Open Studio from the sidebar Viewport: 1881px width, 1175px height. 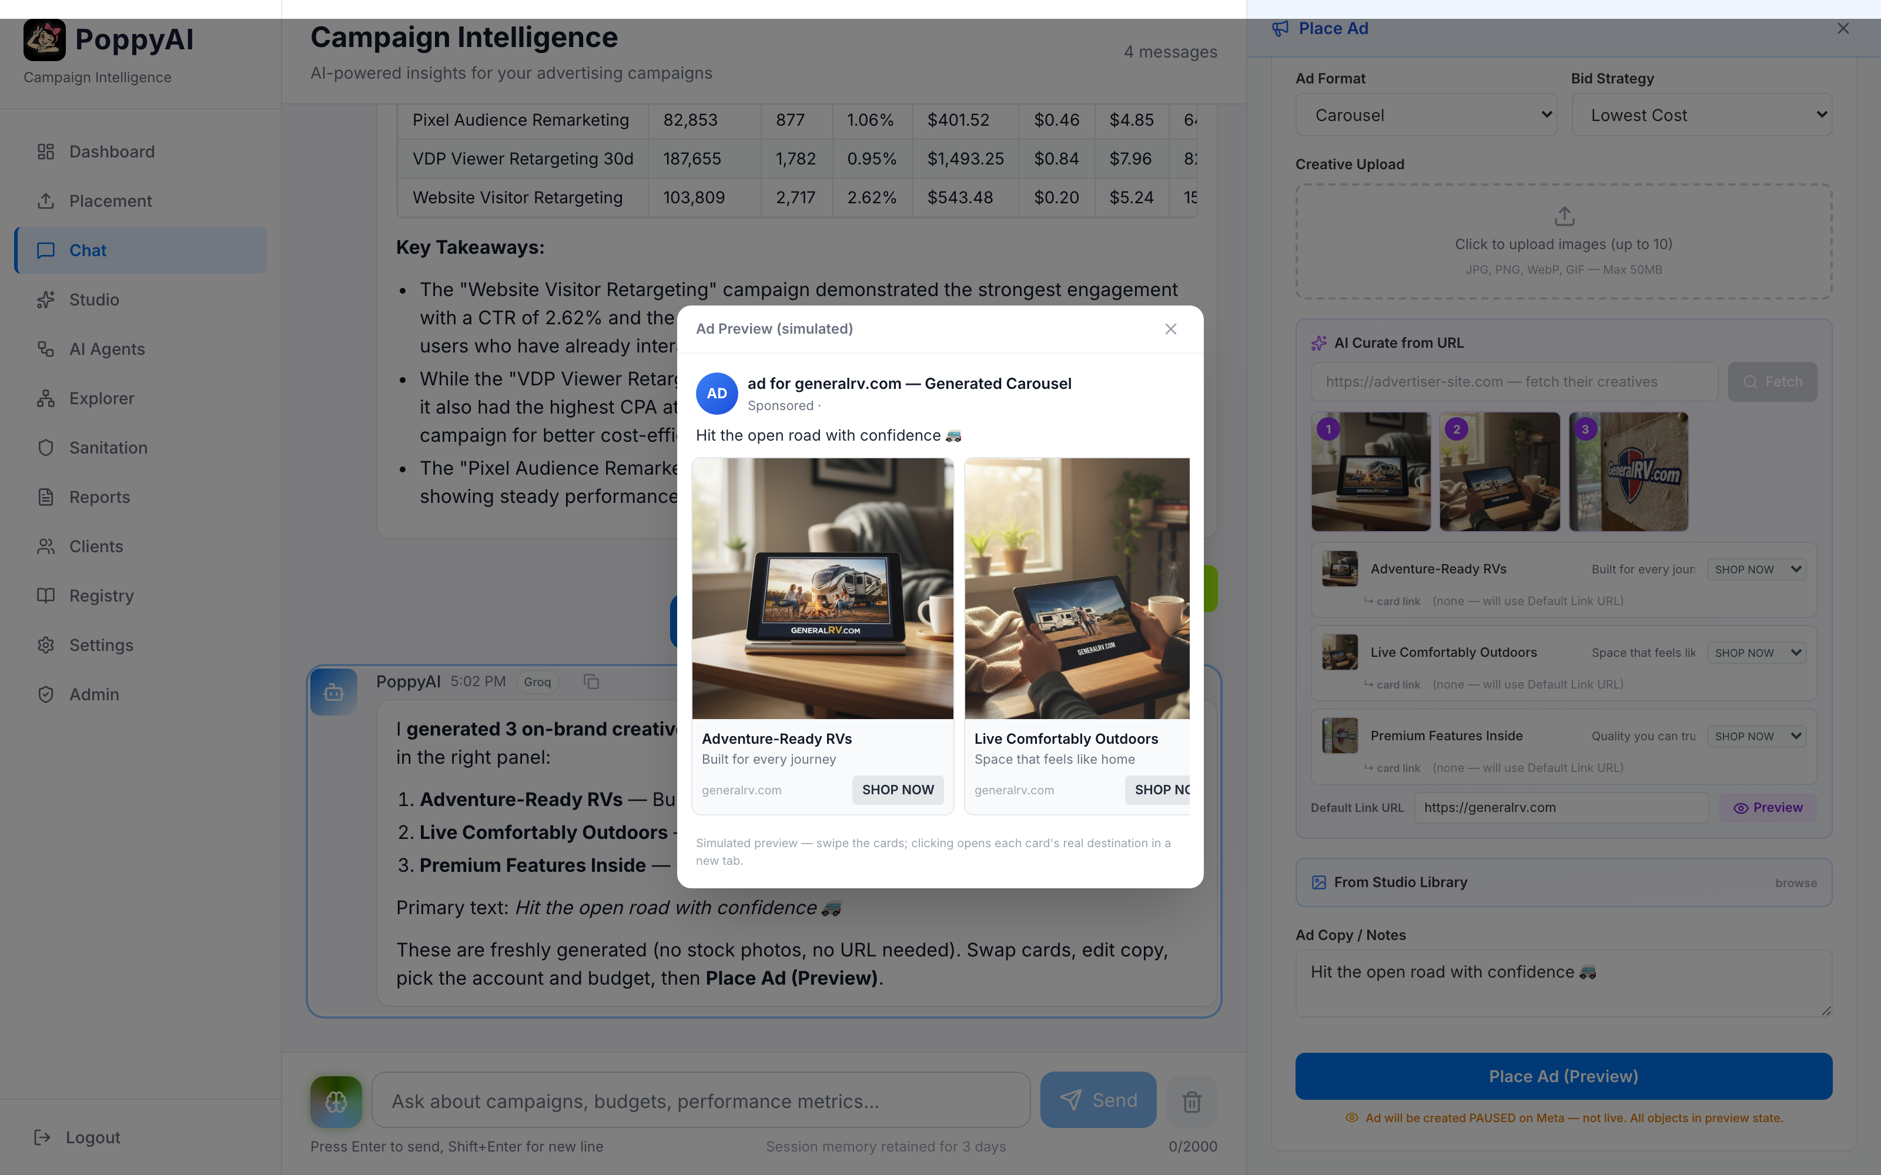(x=140, y=299)
